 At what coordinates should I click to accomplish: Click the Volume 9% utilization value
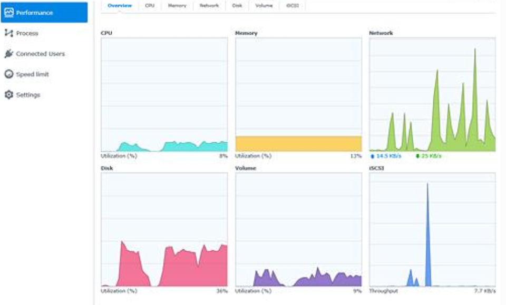[357, 291]
